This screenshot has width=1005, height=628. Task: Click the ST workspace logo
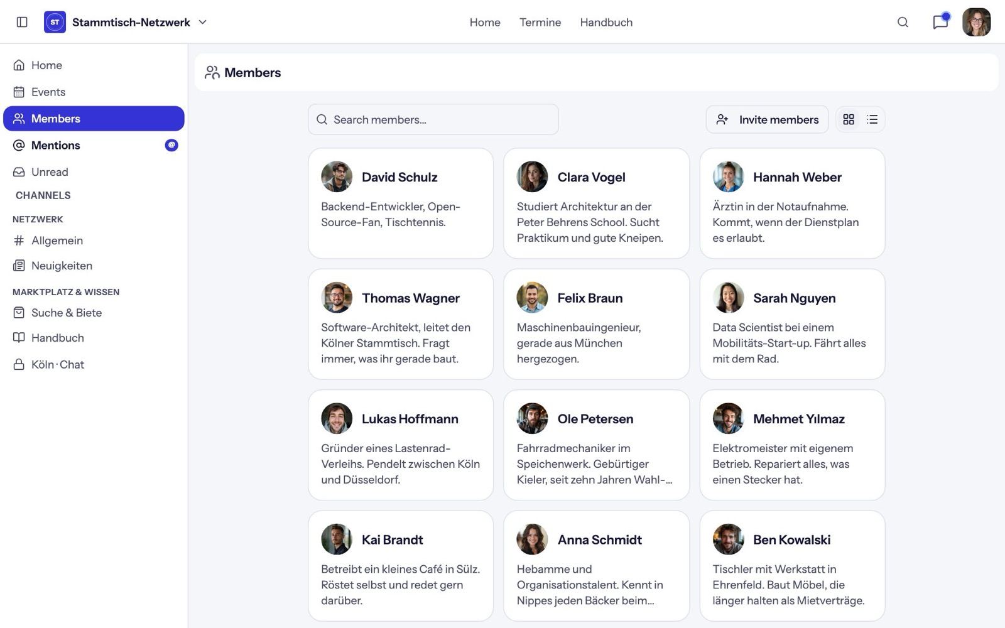click(55, 22)
